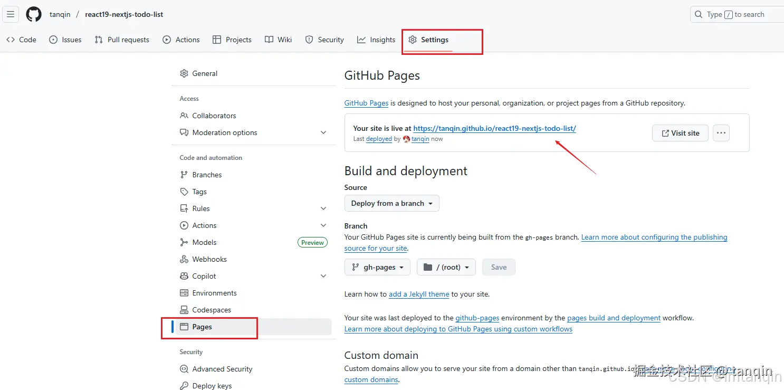The image size is (784, 390).
Task: Click the deployed link under site URL
Action: point(379,139)
